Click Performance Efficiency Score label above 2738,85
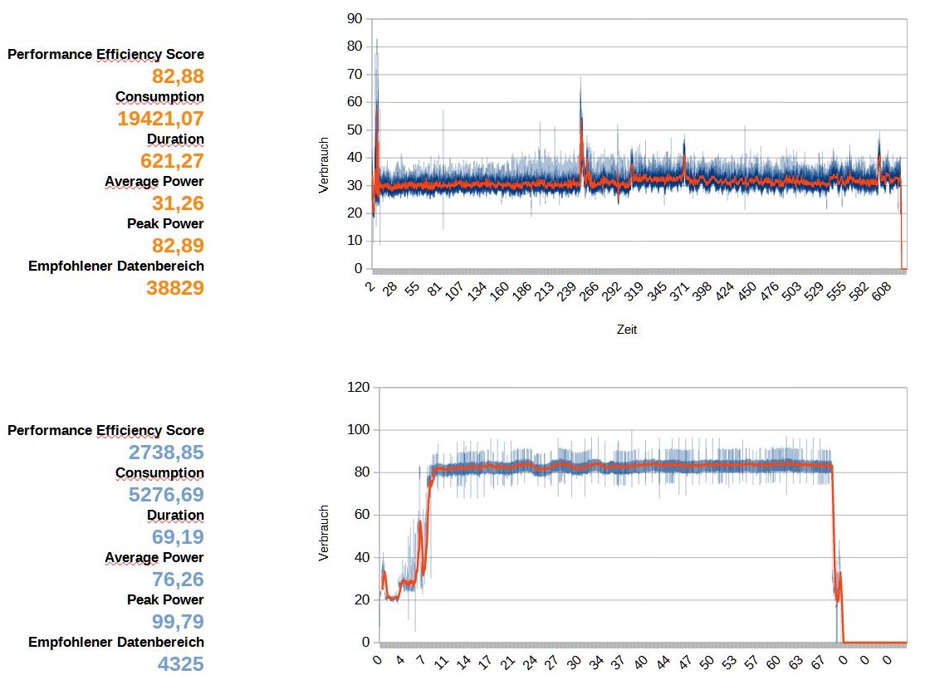Screen dimensions: 925x675 (x=105, y=430)
